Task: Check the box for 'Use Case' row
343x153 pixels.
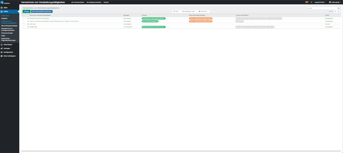Action: [23, 24]
